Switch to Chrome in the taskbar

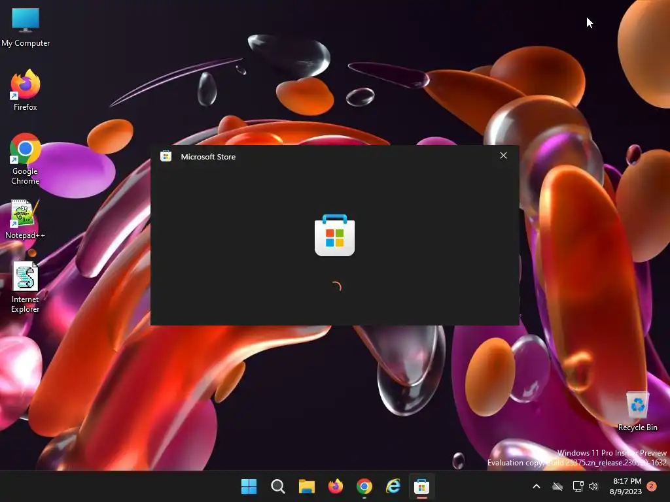coord(364,486)
